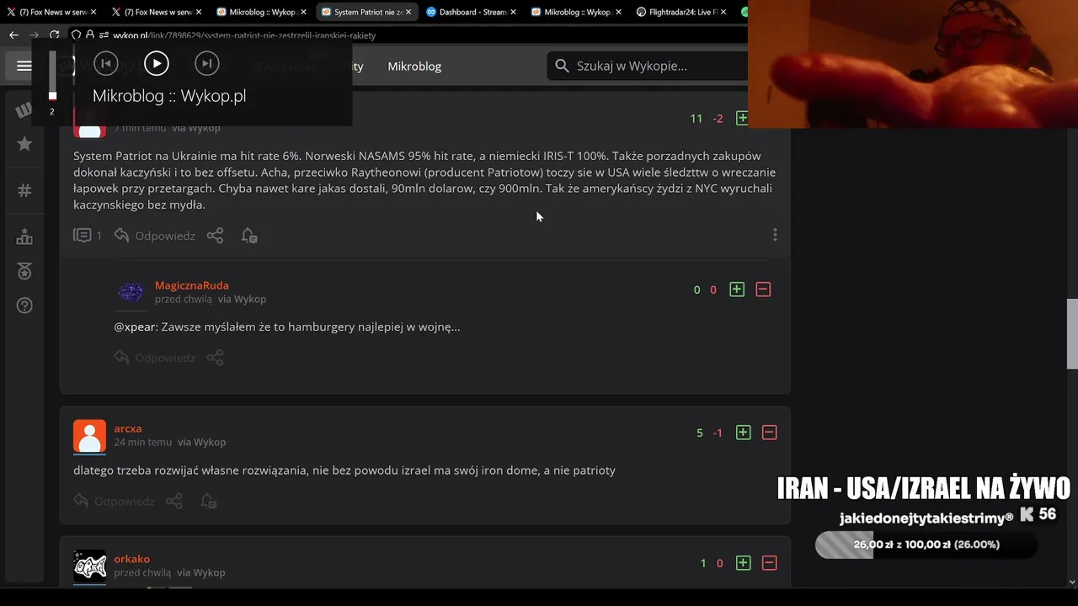The height and width of the screenshot is (606, 1078).
Task: Reply to the System Patriot comment
Action: click(155, 236)
